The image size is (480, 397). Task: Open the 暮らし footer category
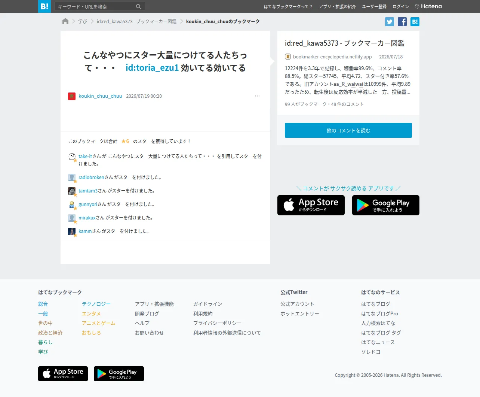click(x=45, y=342)
